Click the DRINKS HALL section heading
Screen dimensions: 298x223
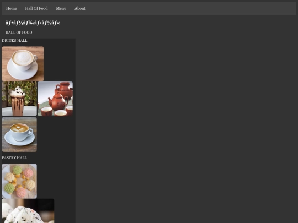pyautogui.click(x=14, y=41)
